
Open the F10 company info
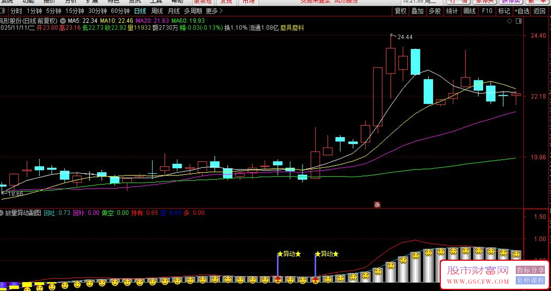tap(487, 11)
